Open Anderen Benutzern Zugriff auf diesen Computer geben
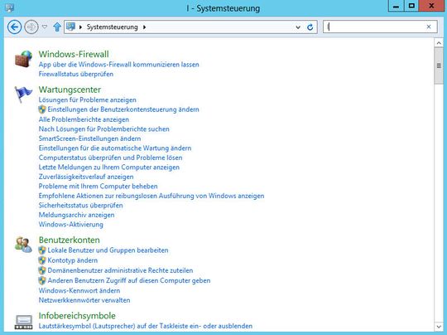Image resolution: width=447 pixels, height=335 pixels. tap(129, 280)
